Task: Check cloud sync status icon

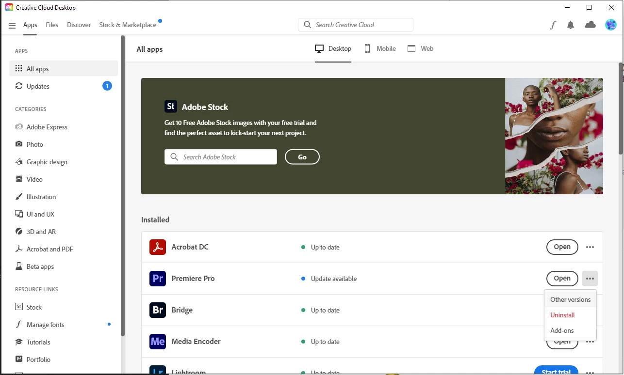Action: 590,25
